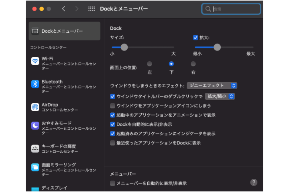Select the Wi-Fi icon in sidebar
The width and height of the screenshot is (289, 192).
click(x=35, y=61)
